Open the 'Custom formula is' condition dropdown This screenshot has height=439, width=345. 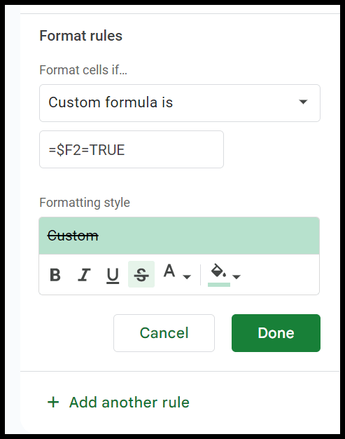coord(180,103)
